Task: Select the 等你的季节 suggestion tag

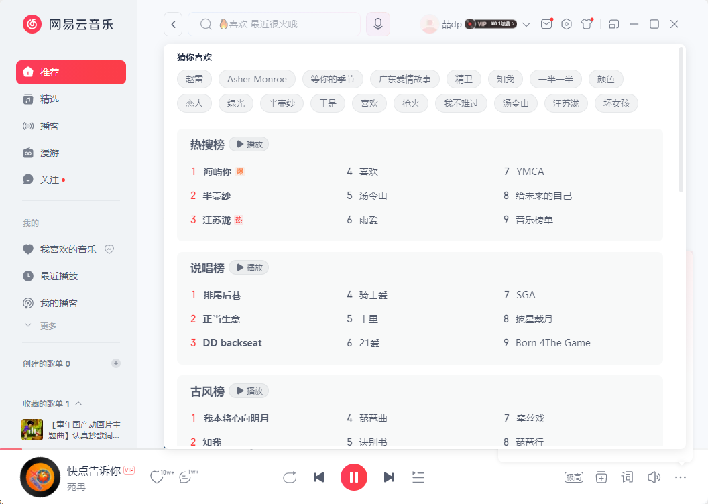Action: coord(333,79)
